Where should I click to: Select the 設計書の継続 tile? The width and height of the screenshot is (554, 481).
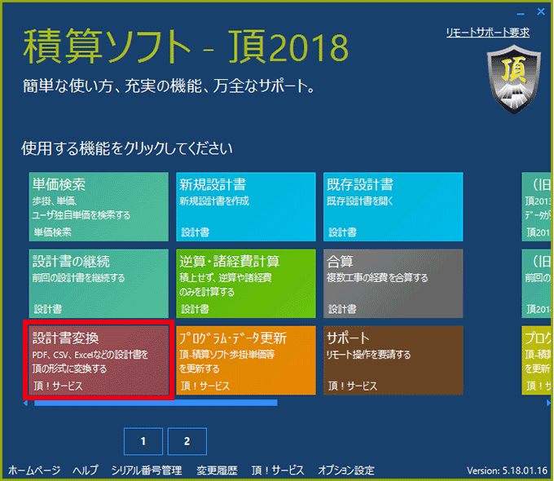(99, 283)
